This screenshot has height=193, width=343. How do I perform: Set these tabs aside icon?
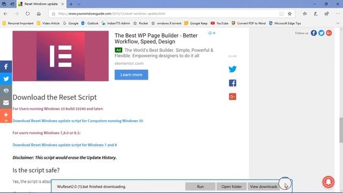(x=12, y=4)
